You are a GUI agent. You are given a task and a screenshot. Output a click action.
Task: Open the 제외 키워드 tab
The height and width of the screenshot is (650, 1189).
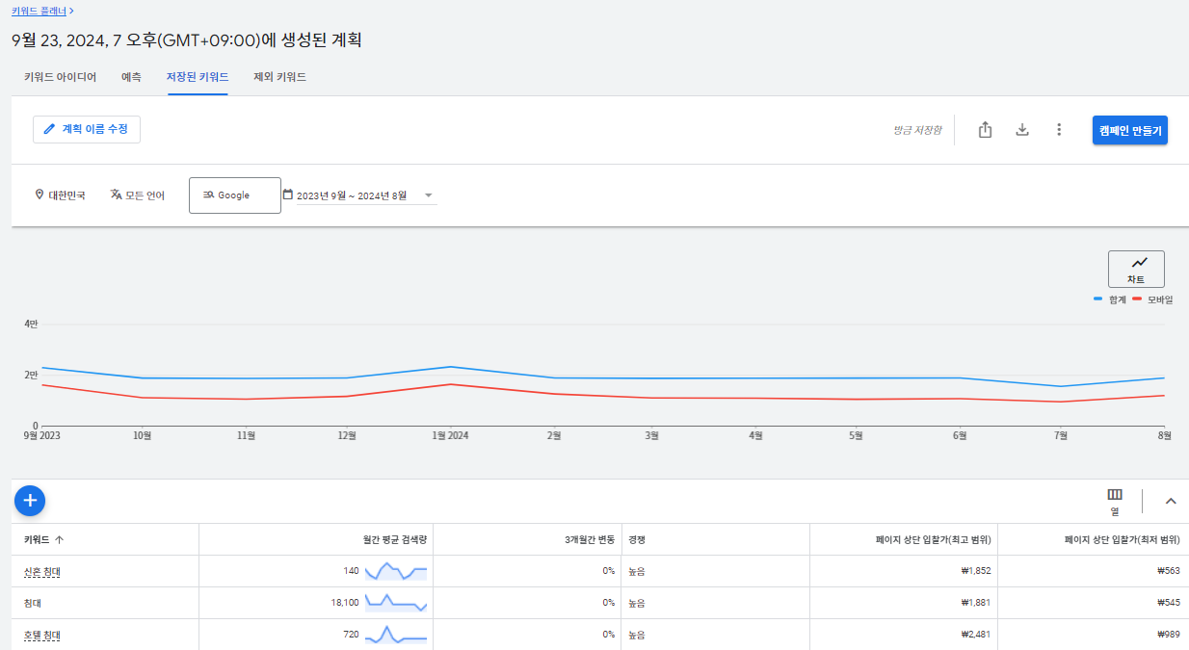279,77
